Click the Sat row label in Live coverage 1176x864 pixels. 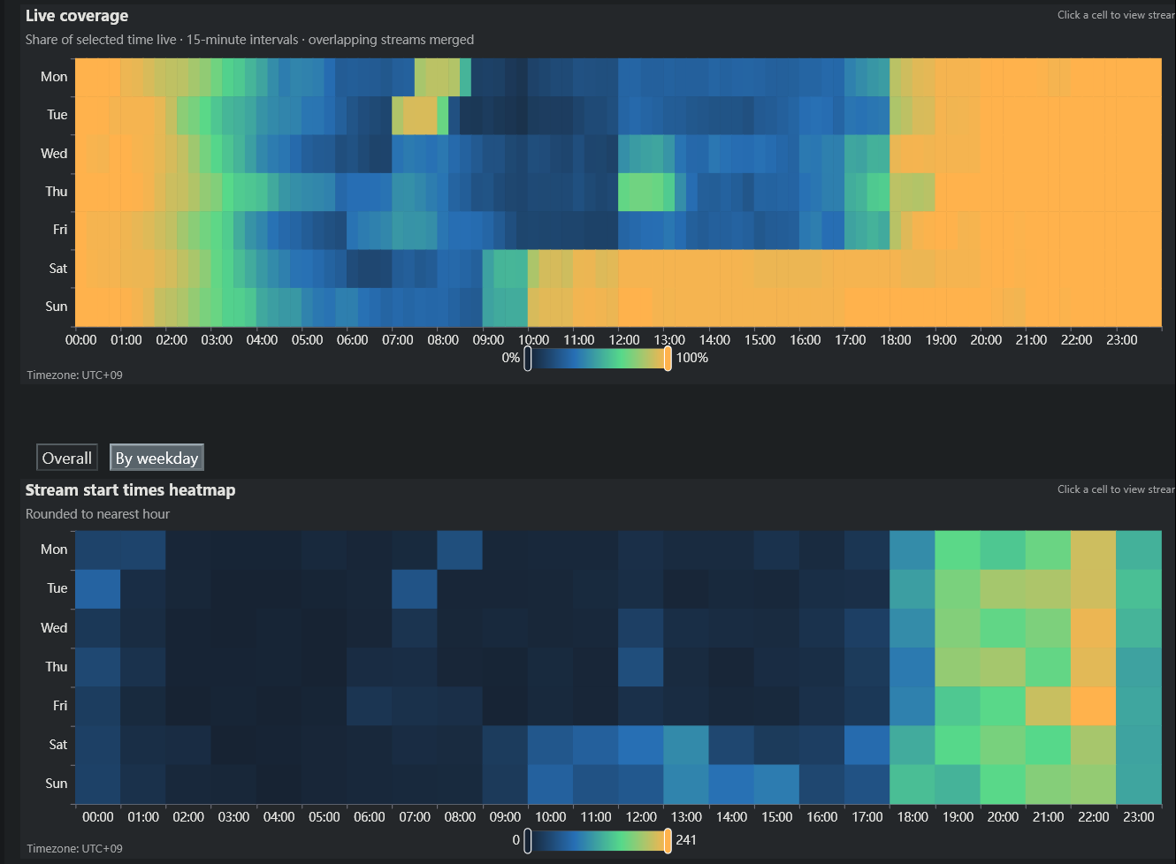[58, 269]
